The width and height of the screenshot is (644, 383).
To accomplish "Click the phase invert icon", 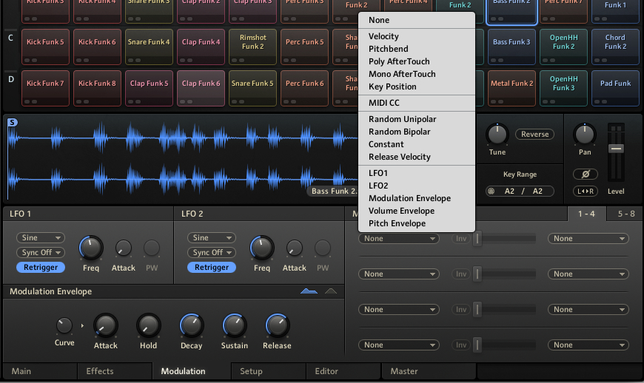I will 586,174.
